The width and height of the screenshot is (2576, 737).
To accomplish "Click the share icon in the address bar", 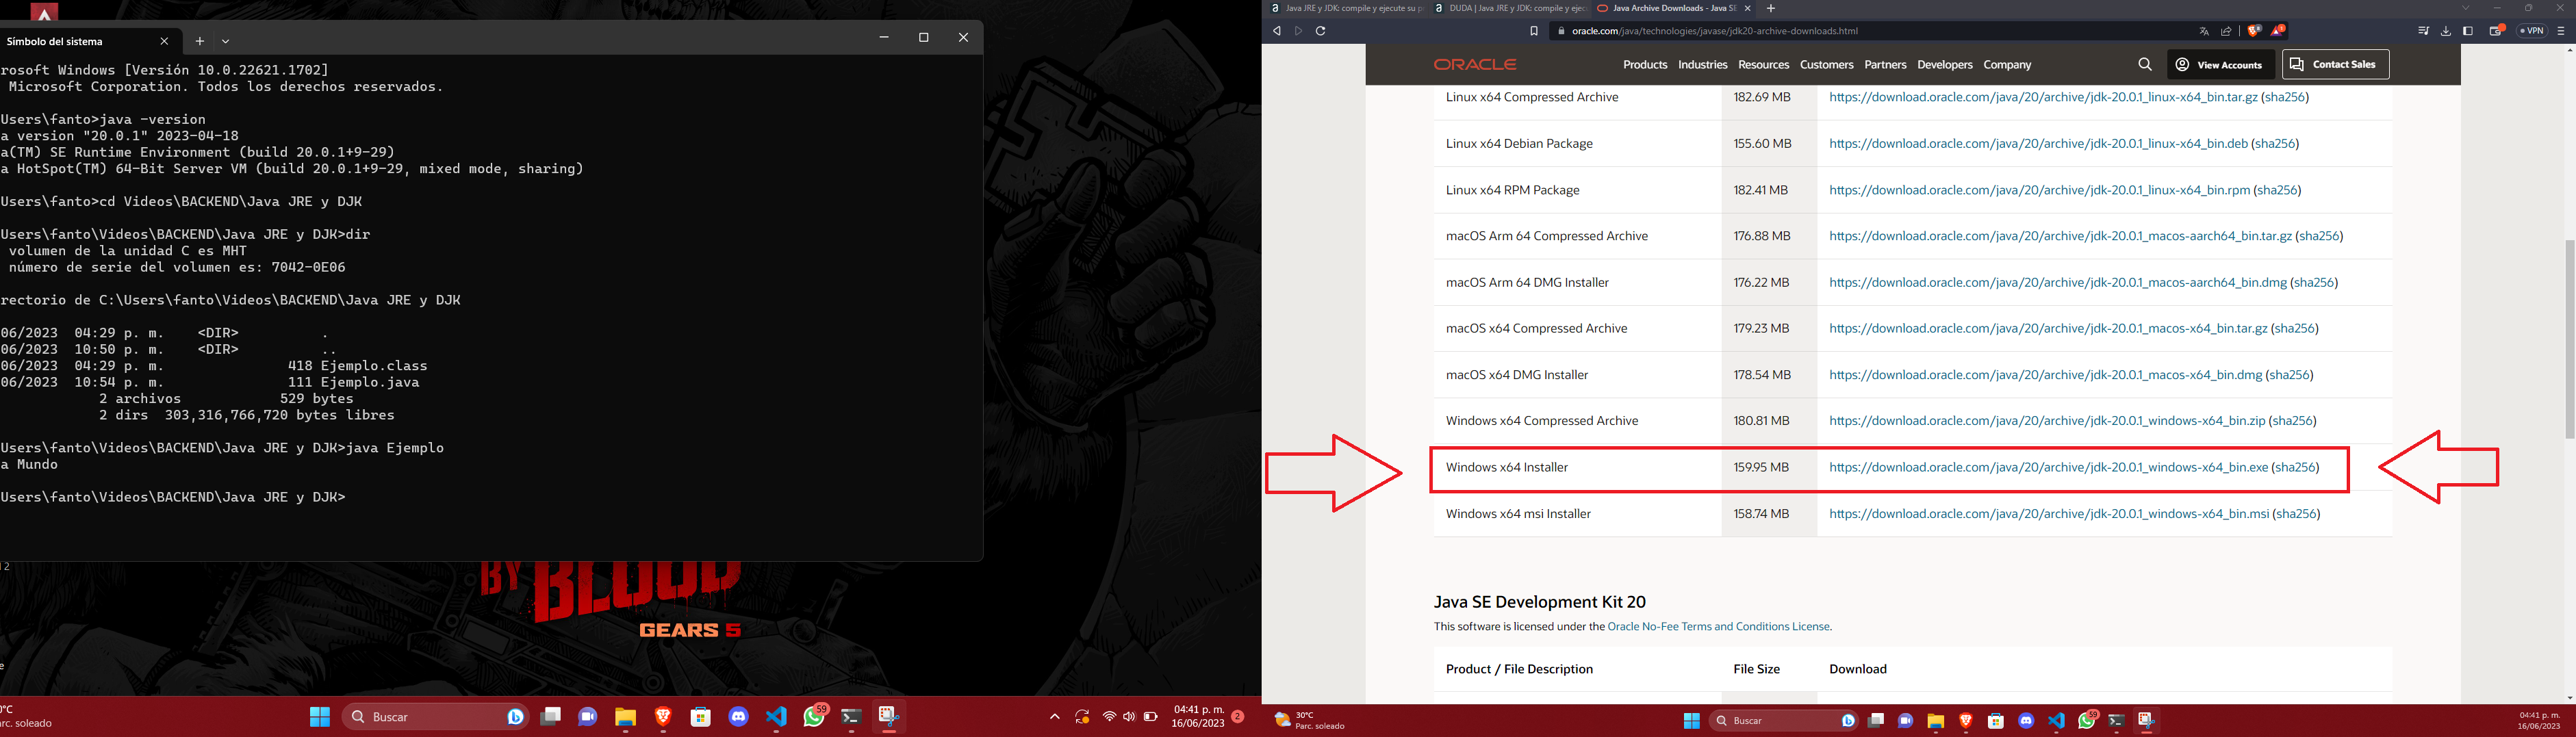I will [2226, 31].
